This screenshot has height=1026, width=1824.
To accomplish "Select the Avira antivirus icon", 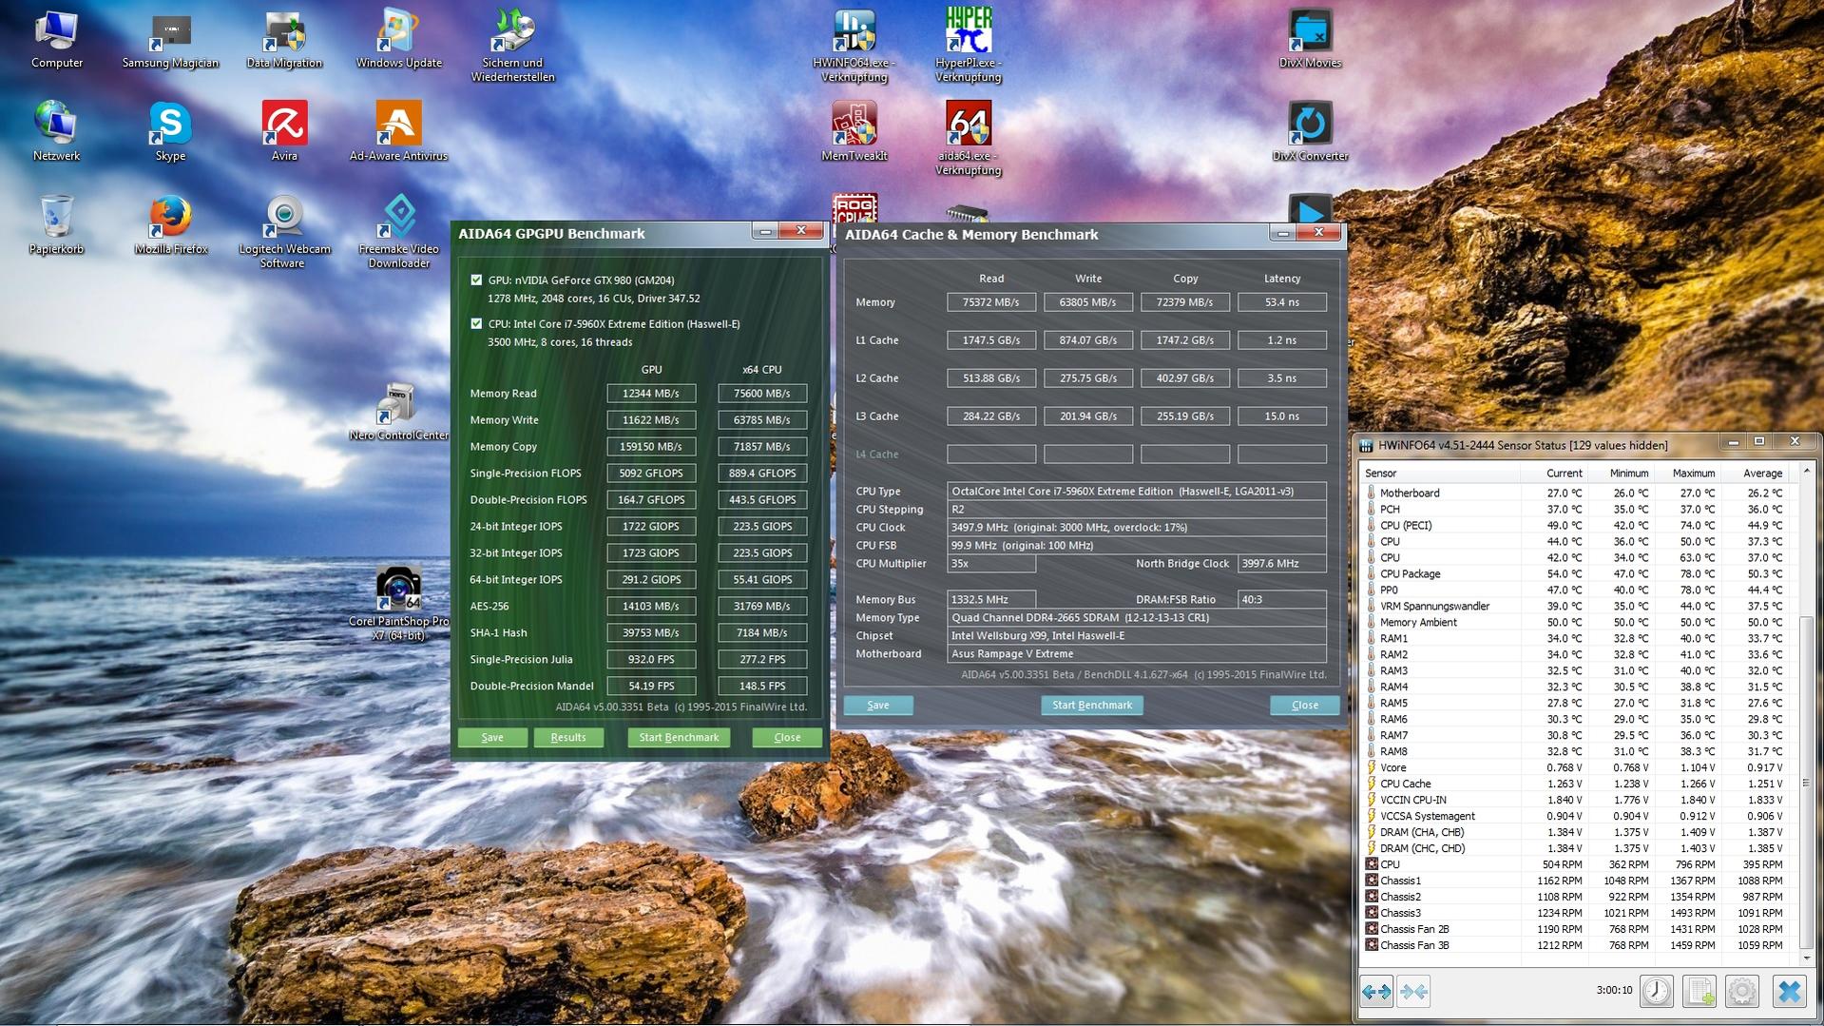I will coord(284,132).
